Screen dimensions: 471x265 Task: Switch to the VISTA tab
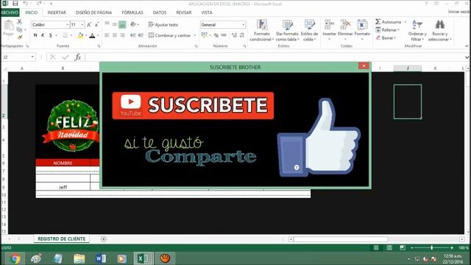pyautogui.click(x=207, y=13)
